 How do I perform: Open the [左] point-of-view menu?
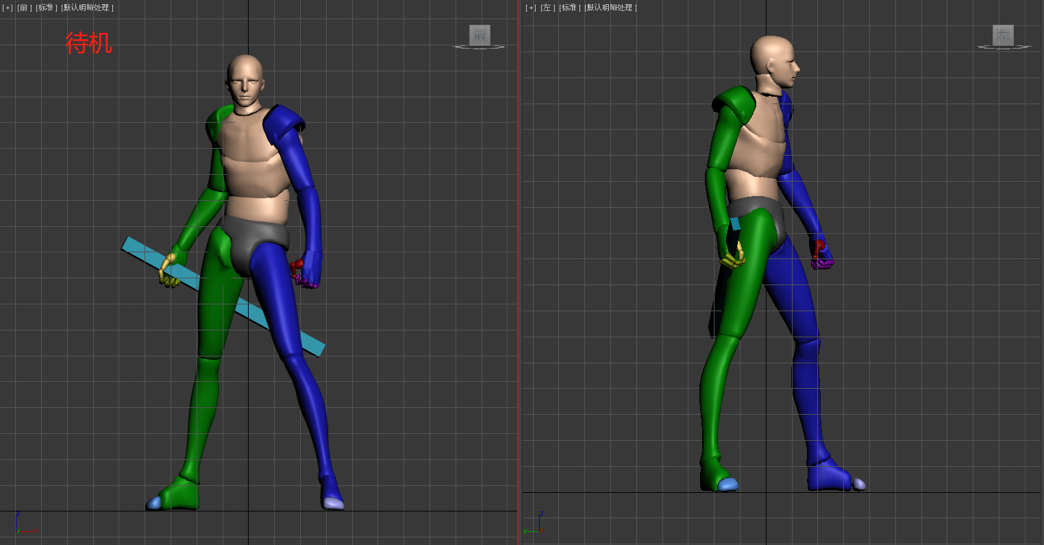(x=547, y=8)
